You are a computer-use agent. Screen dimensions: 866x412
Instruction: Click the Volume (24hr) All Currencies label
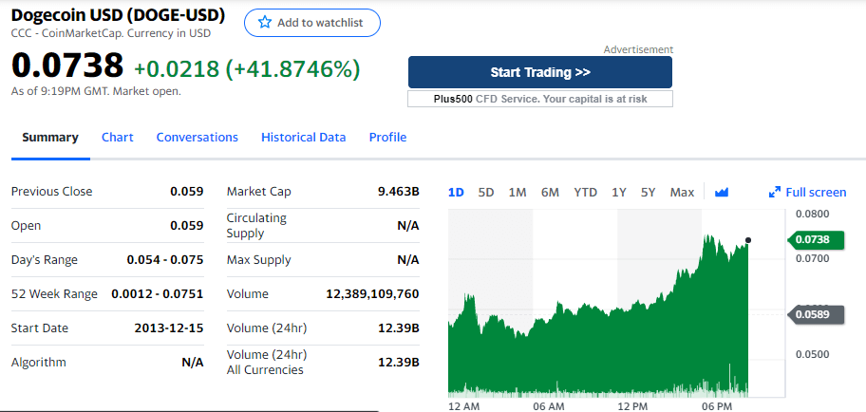pos(267,363)
